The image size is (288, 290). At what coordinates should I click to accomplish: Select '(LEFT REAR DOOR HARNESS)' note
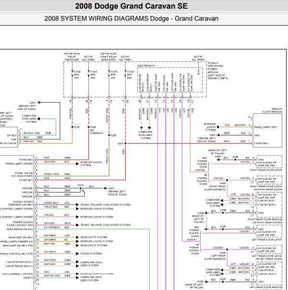point(215,257)
